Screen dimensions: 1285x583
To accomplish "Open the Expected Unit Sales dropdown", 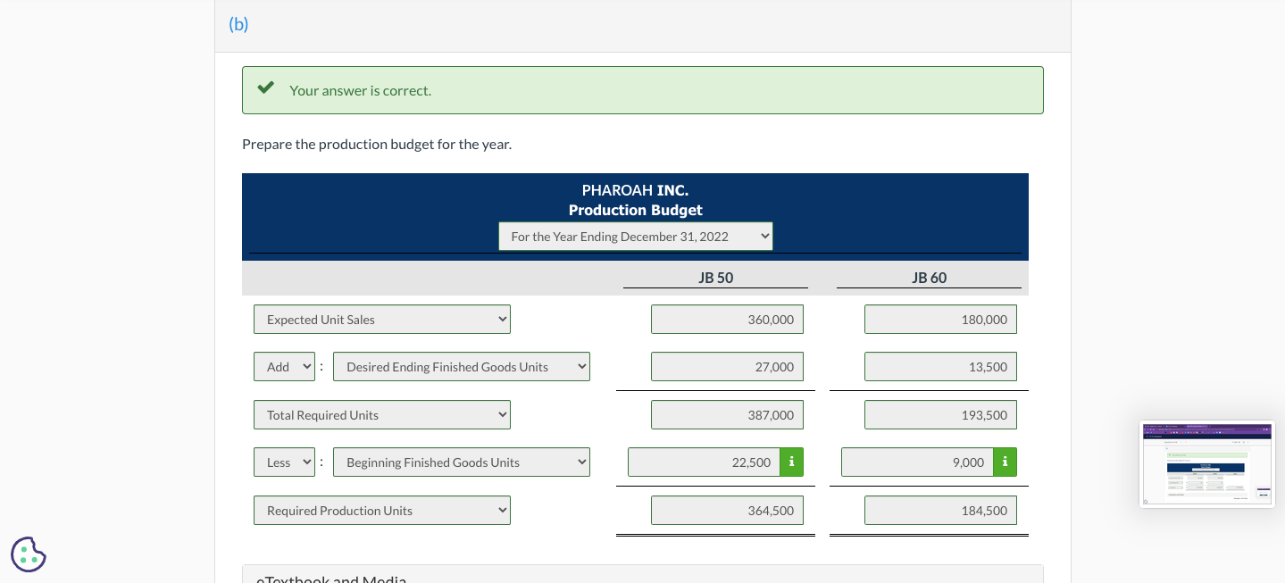I will 382,319.
